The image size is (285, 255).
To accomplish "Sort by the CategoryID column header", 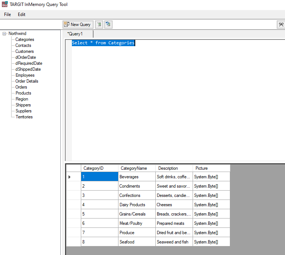I will [x=99, y=168].
